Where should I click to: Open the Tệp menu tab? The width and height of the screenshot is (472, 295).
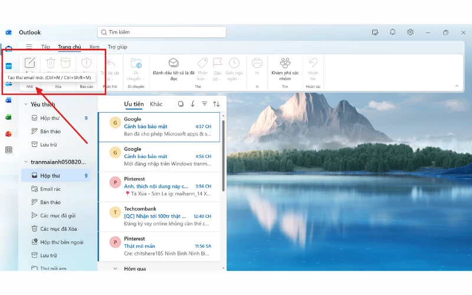click(45, 47)
